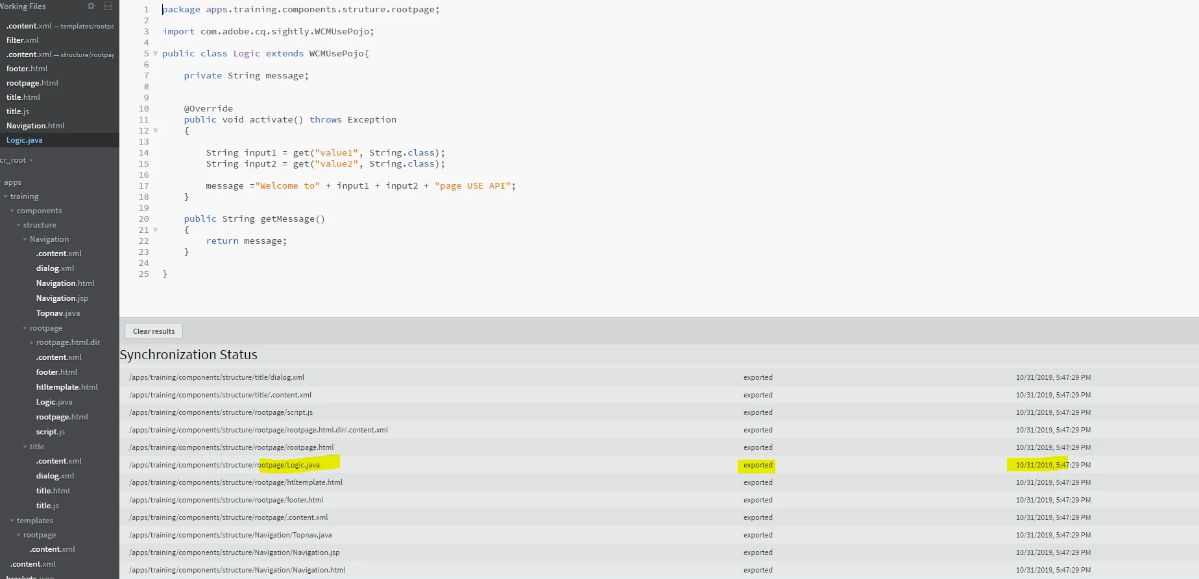Open Topnav.java in the file tree
The height and width of the screenshot is (579, 1199).
click(58, 313)
